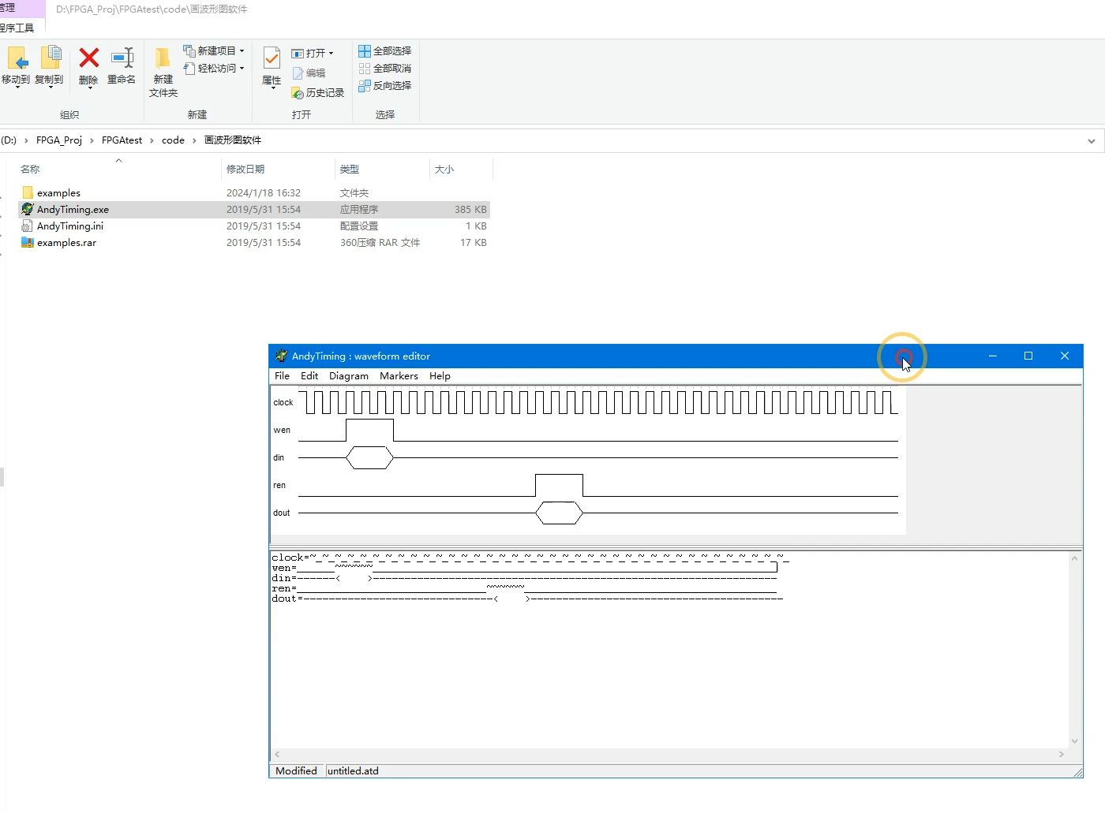The width and height of the screenshot is (1105, 828).
Task: Click the AndyTiming title bar app icon
Action: point(281,356)
